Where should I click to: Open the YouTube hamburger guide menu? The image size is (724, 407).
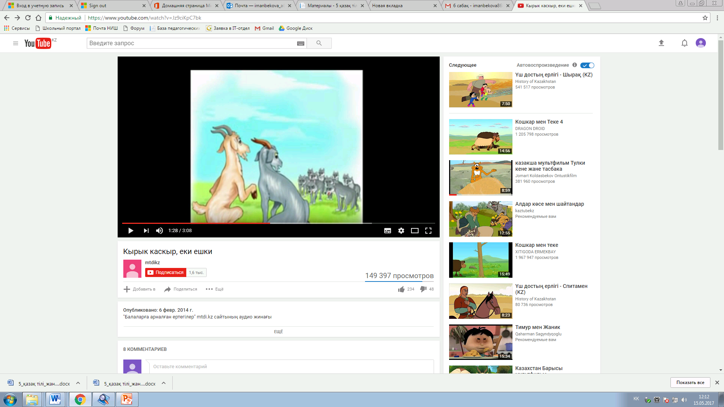click(x=15, y=43)
